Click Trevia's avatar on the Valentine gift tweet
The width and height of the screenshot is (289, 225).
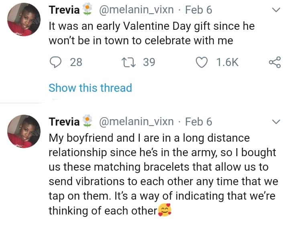pyautogui.click(x=24, y=19)
